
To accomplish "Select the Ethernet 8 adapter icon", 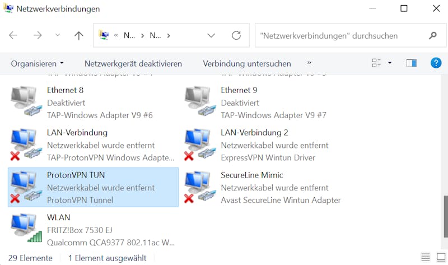I will (26, 101).
